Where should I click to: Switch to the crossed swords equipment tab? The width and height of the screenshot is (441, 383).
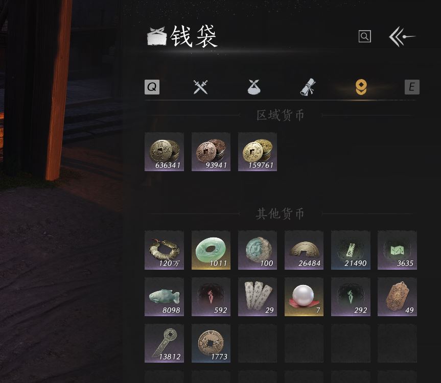tap(200, 87)
